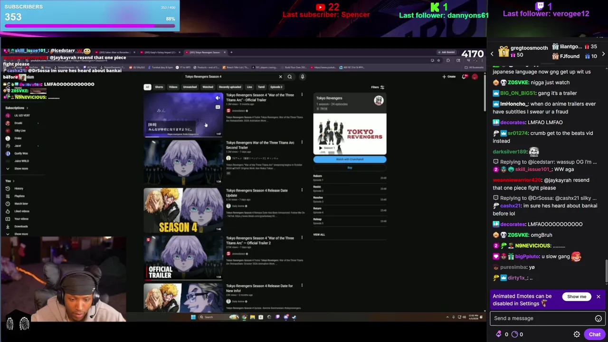Click the YouTube Create button
The image size is (608, 342).
(449, 76)
